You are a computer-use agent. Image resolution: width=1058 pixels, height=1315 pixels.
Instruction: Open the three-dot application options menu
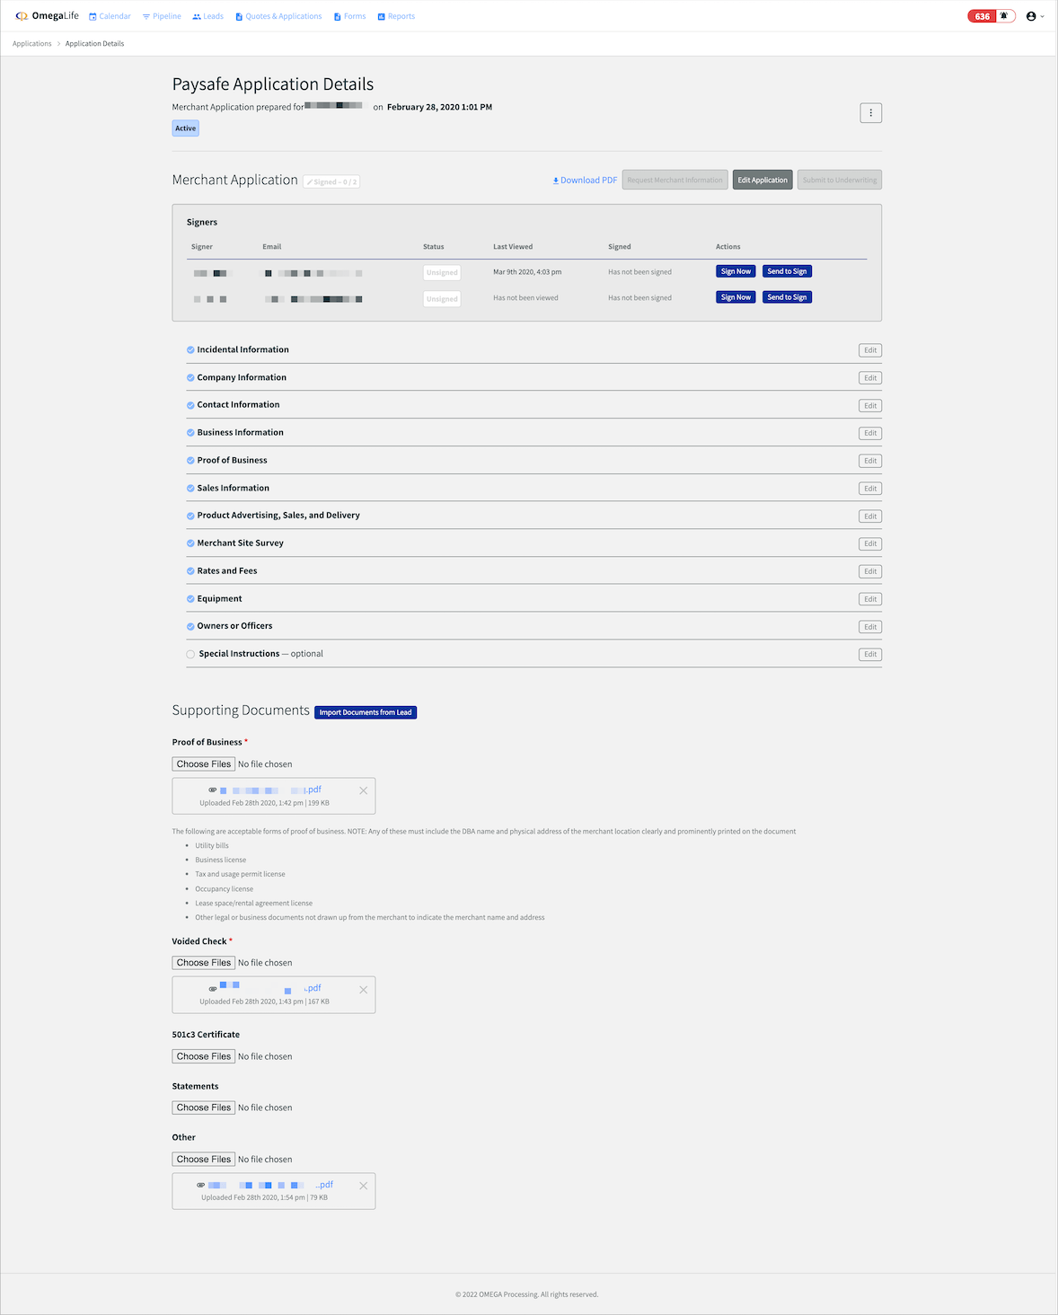click(x=870, y=113)
